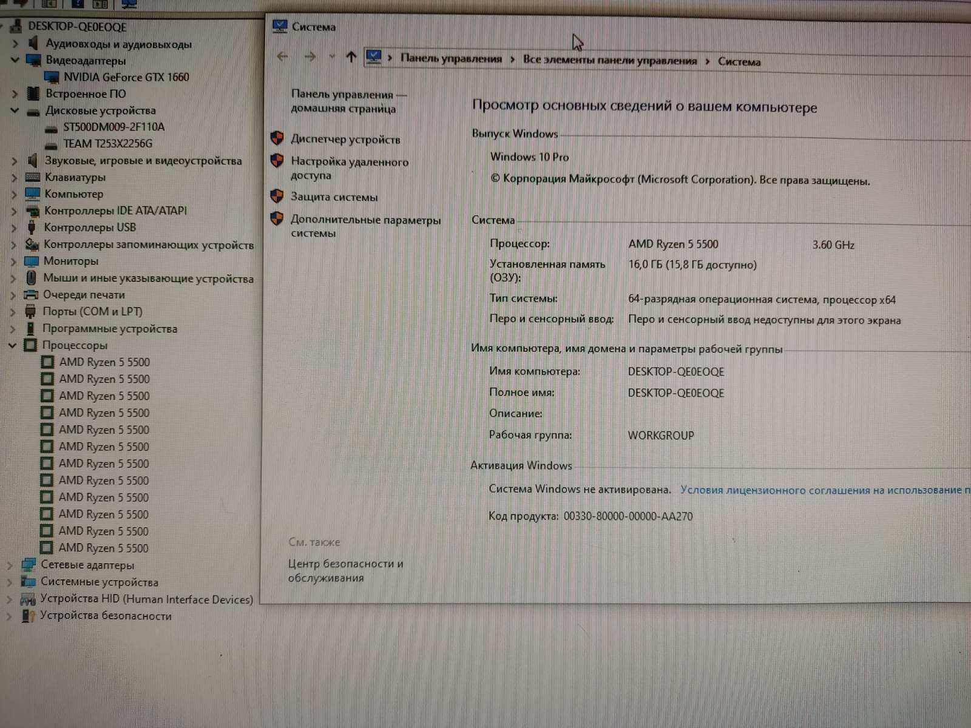Select the last AMD Ryzen 5 5500 entry
The width and height of the screenshot is (971, 728).
[103, 548]
